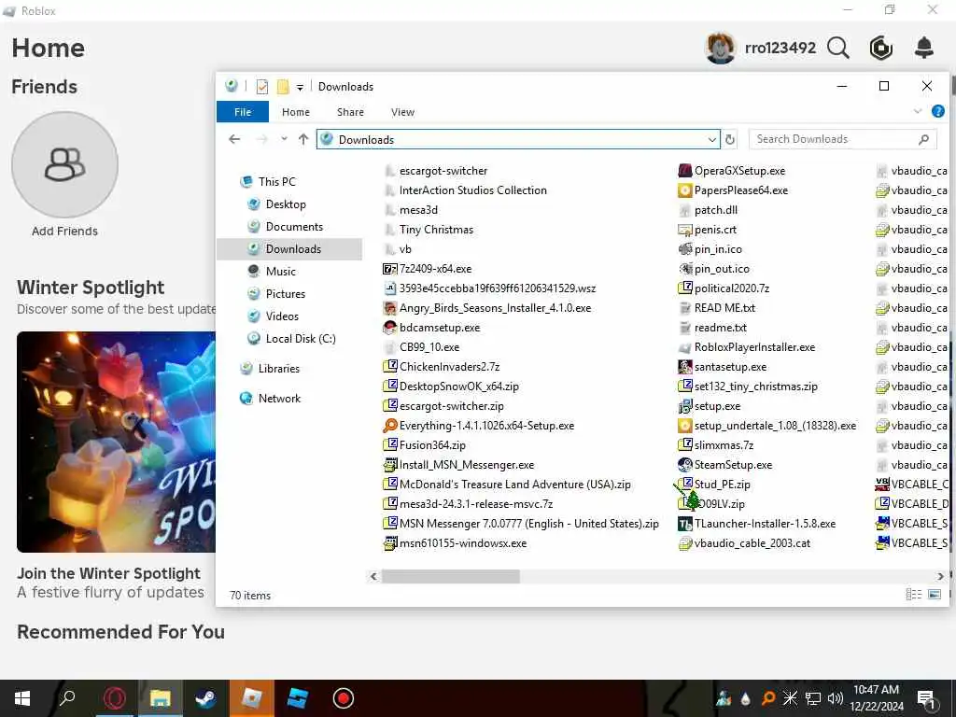956x717 pixels.
Task: Click Properties quick access toolbar icon
Action: pos(262,87)
